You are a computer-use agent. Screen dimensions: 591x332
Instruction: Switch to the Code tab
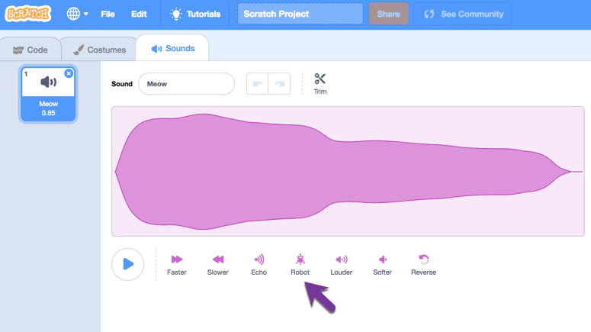click(31, 50)
